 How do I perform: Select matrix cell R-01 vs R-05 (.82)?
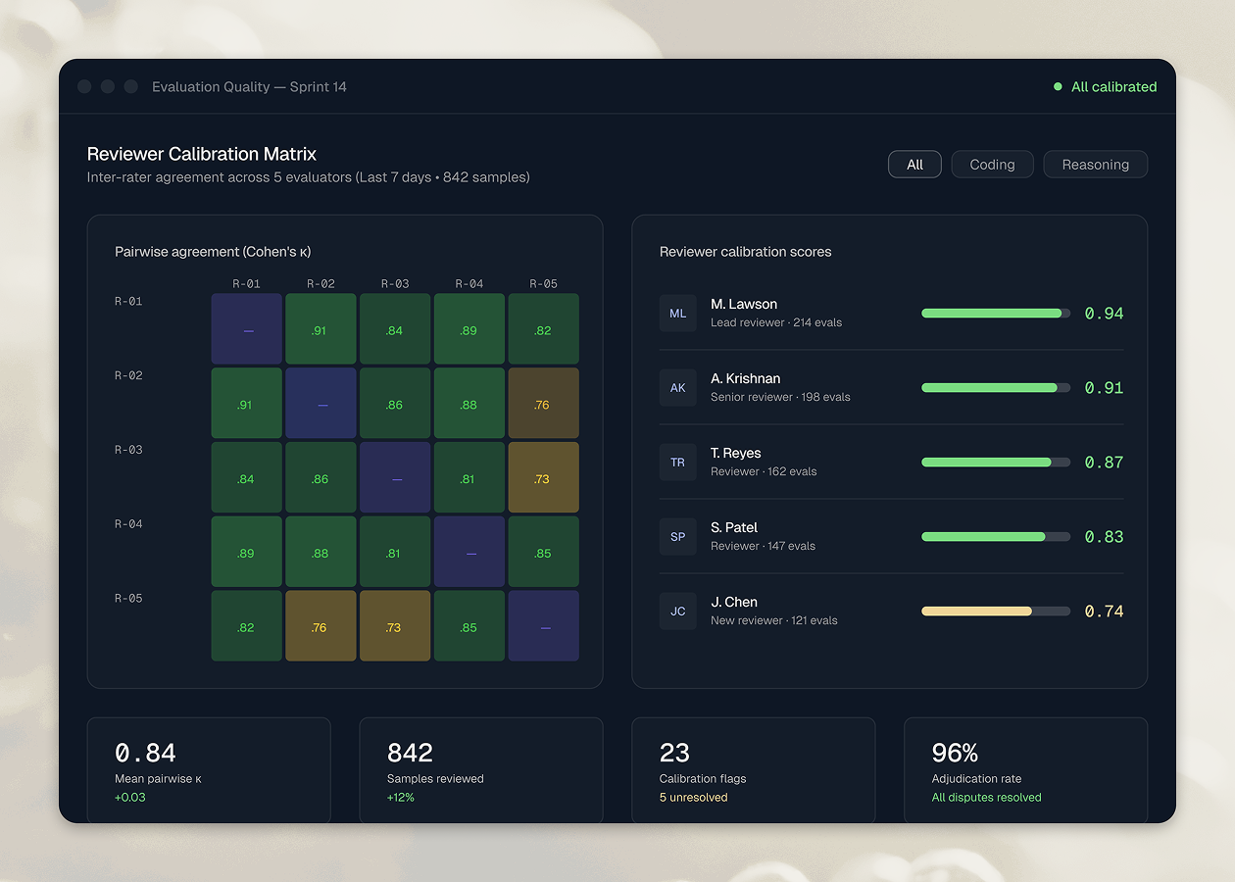[543, 329]
